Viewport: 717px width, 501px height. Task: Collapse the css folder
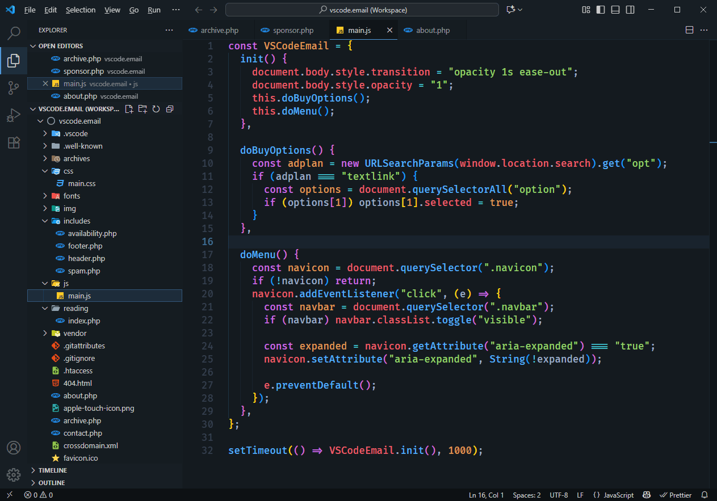(x=45, y=171)
